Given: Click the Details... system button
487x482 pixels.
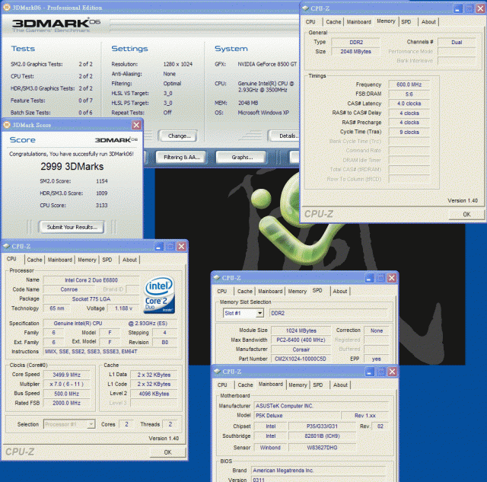Looking at the screenshot, I should [284, 136].
